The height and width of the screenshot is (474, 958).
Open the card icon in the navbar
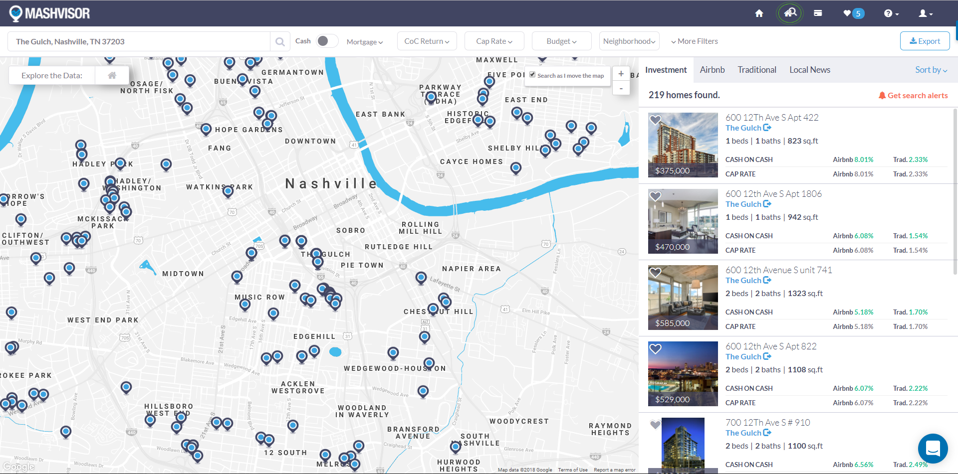[818, 13]
